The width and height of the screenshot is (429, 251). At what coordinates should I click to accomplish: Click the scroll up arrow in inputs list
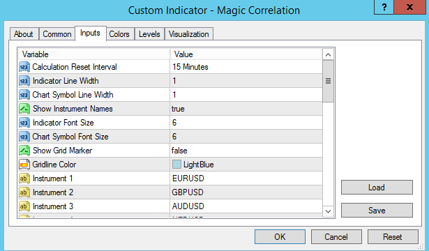tap(328, 54)
